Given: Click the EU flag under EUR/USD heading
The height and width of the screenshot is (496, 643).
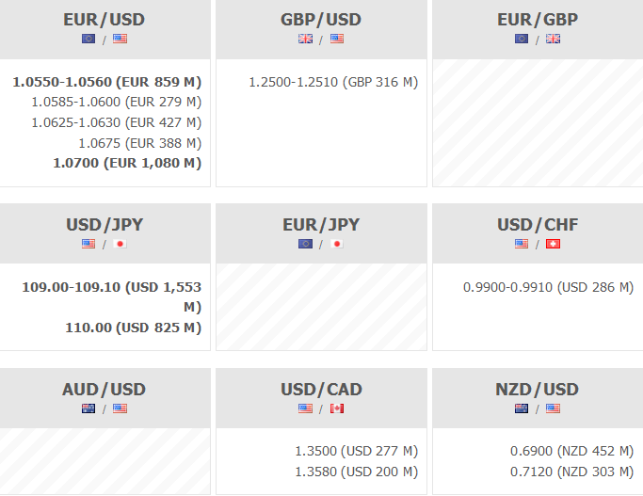Looking at the screenshot, I should [88, 39].
